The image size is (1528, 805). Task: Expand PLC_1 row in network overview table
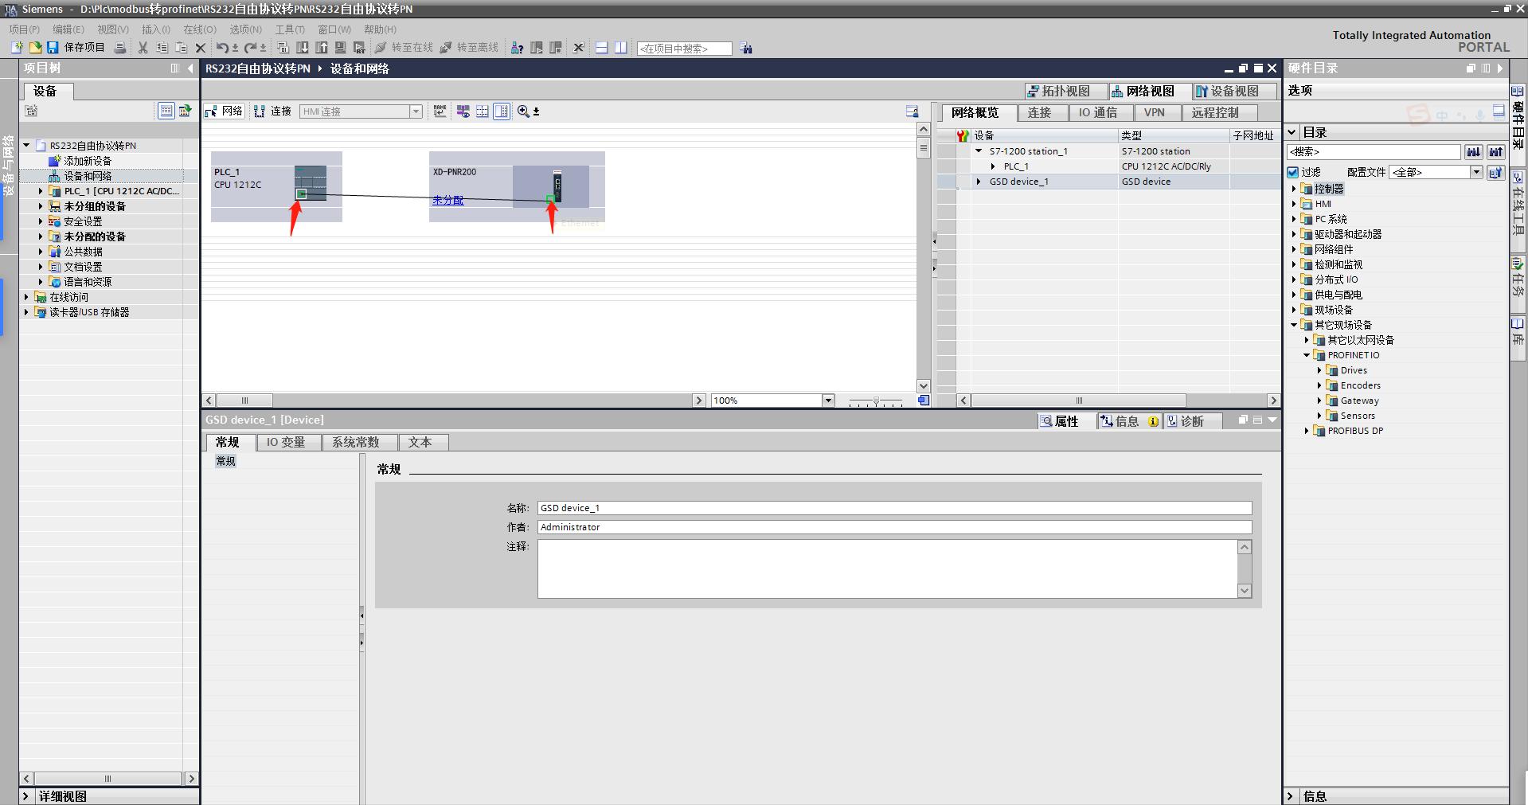(993, 166)
